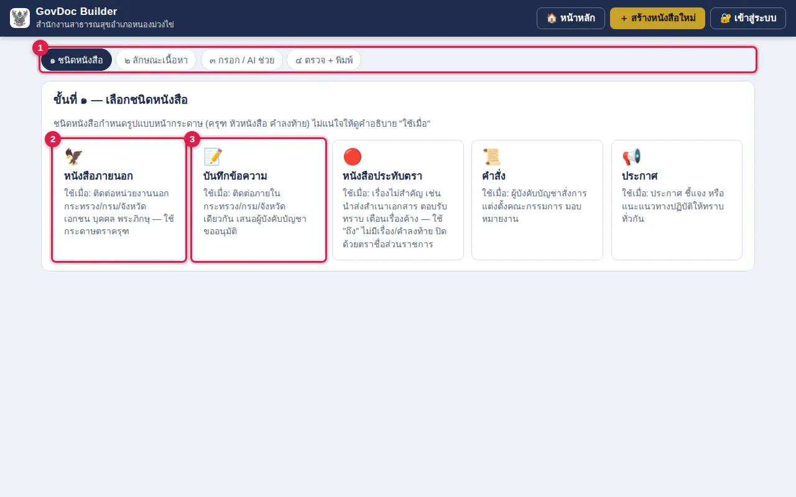The height and width of the screenshot is (497, 796).
Task: Open the ๓ กรอก / AI ช่วย step
Action: [242, 60]
